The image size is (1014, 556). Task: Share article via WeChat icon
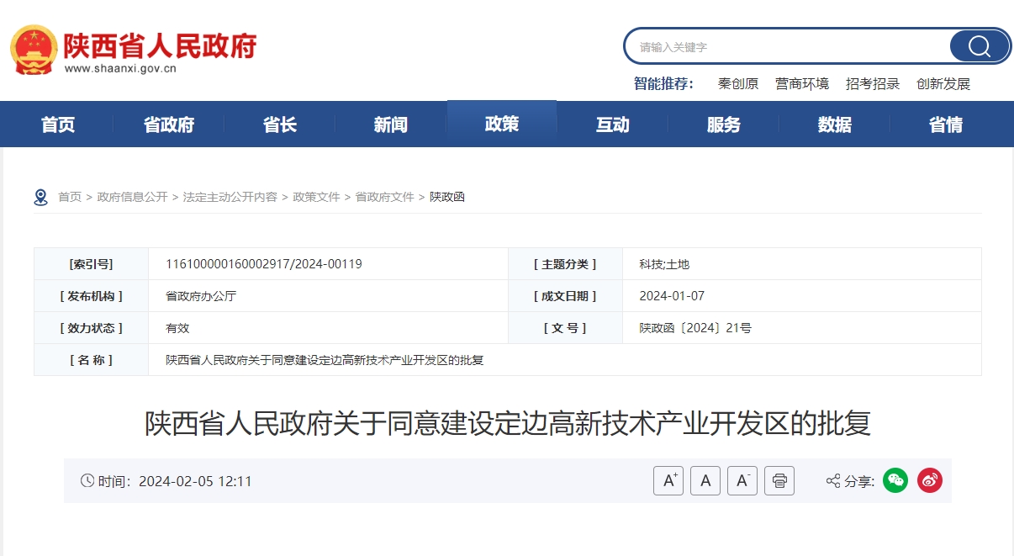click(x=895, y=480)
